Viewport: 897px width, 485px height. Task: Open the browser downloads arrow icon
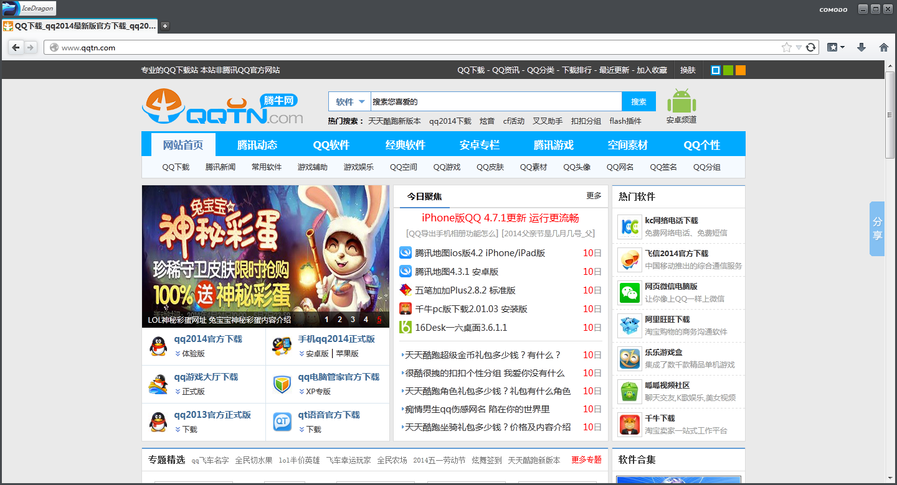tap(861, 47)
